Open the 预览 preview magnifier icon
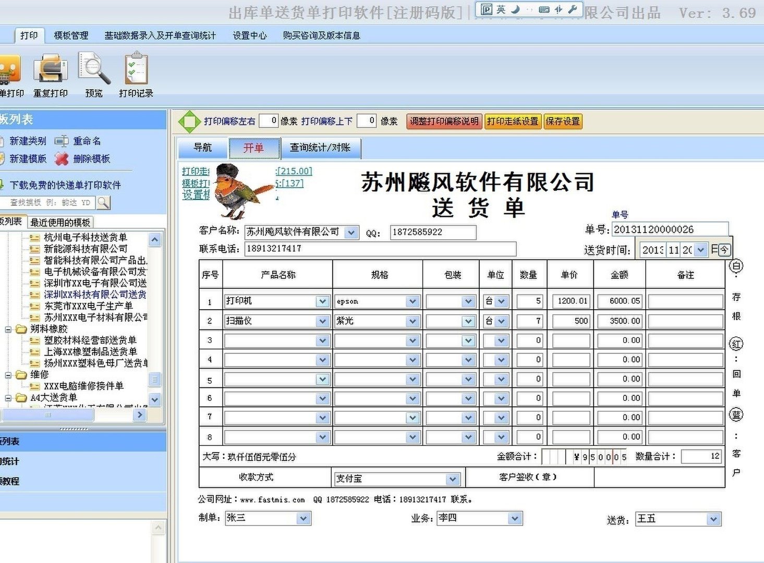The height and width of the screenshot is (563, 764). click(x=94, y=68)
